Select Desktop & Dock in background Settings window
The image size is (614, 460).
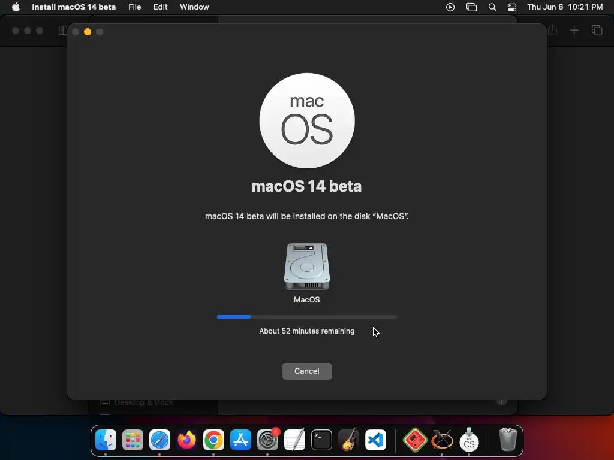click(x=144, y=402)
